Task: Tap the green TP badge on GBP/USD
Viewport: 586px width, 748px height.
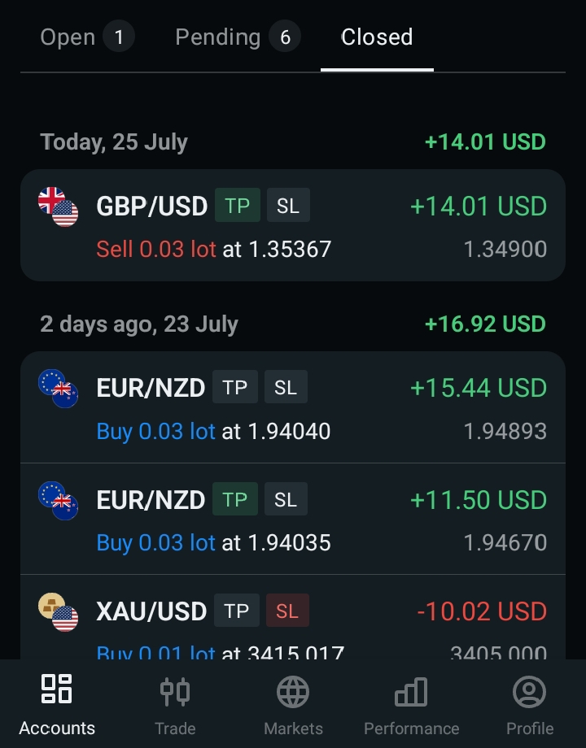Action: [238, 205]
